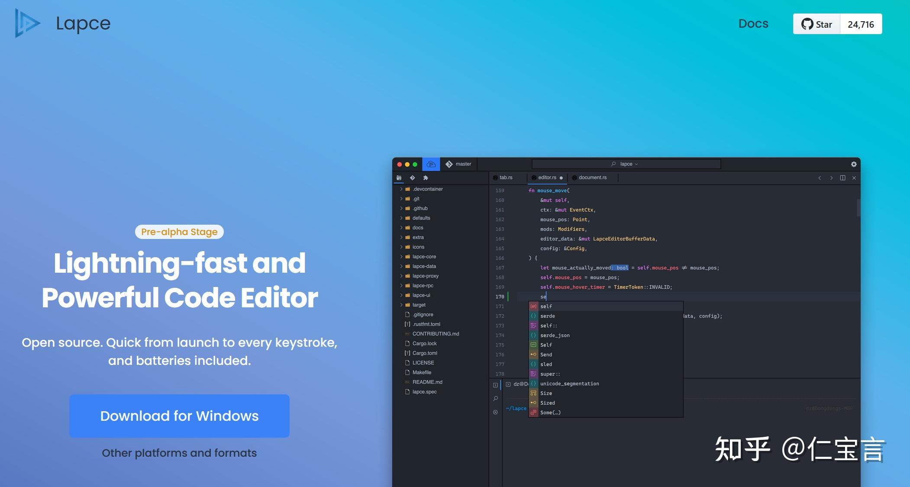Open the search icon in bottom panel
This screenshot has height=487, width=910.
coord(496,398)
